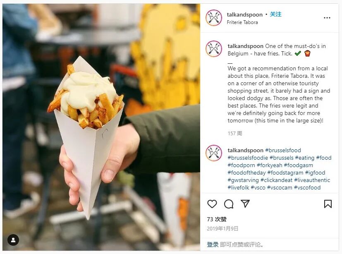Open #vscofood hashtag
The height and width of the screenshot is (254, 342).
tap(307, 187)
